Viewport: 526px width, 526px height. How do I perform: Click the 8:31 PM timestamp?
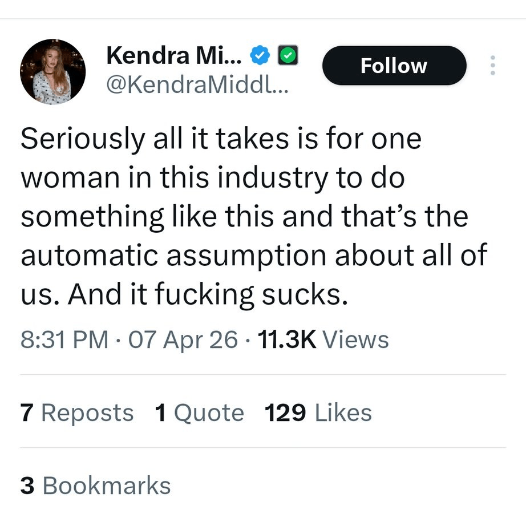tap(64, 339)
